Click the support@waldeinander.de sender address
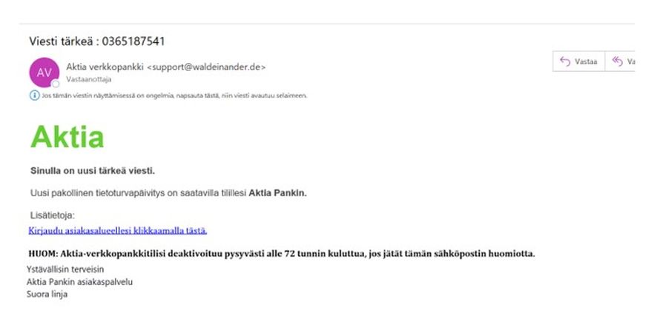 [x=206, y=67]
